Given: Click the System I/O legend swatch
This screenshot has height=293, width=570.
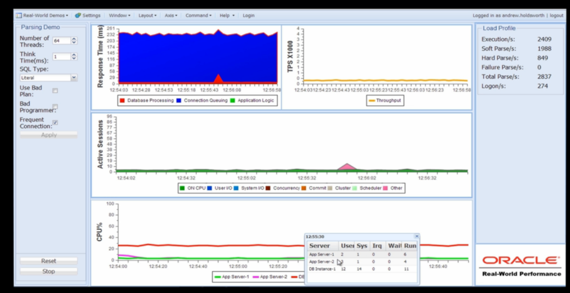Looking at the screenshot, I should click(236, 188).
